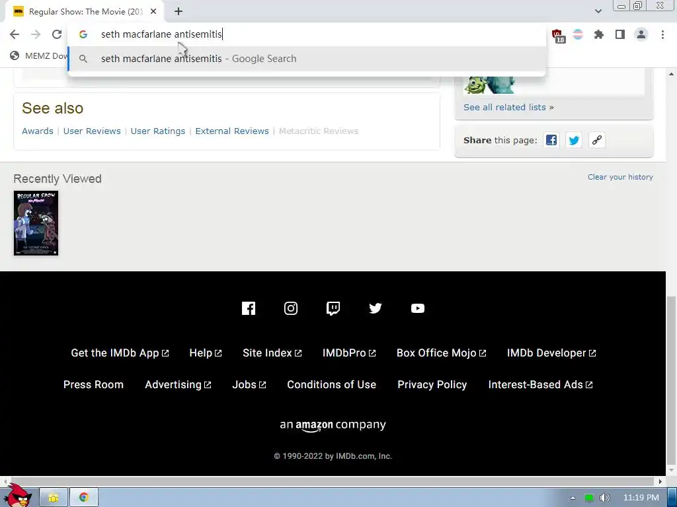Open the Privacy Policy footer link
The width and height of the screenshot is (677, 507).
pos(432,385)
